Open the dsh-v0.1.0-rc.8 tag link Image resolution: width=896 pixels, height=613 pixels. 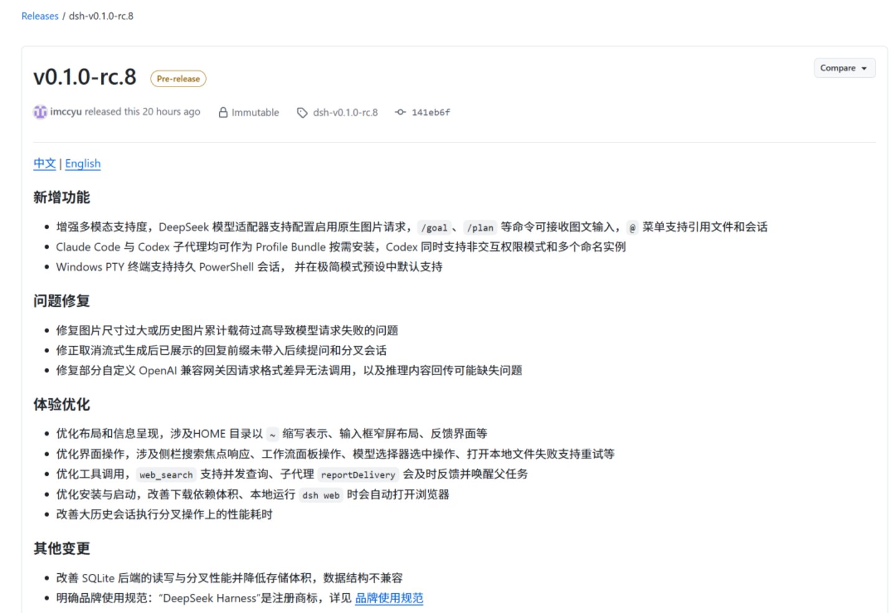click(x=345, y=113)
